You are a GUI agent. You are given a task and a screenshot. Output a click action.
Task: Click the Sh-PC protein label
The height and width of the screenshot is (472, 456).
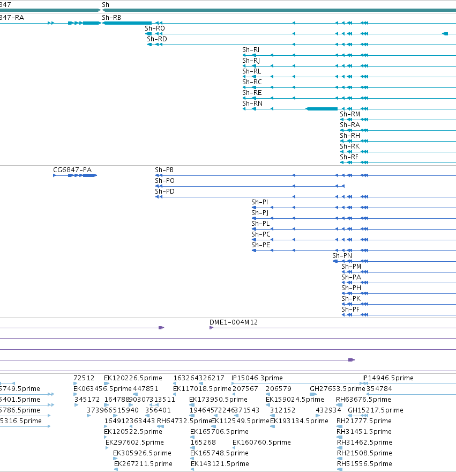click(x=261, y=234)
